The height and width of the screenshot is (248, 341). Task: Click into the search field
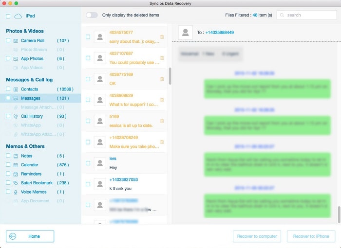tap(306, 15)
